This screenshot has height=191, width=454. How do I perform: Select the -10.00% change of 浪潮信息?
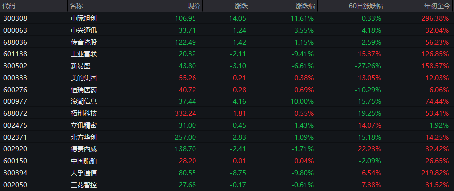[x=300, y=101]
